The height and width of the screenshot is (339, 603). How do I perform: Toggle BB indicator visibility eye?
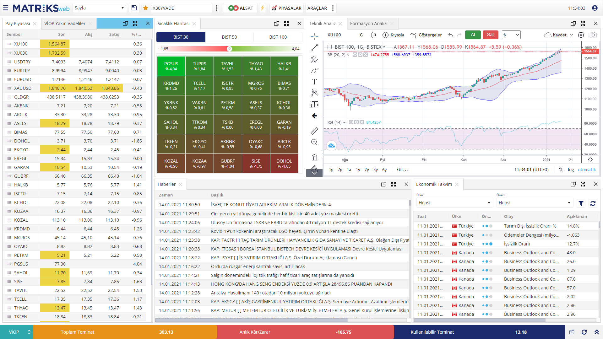click(355, 55)
